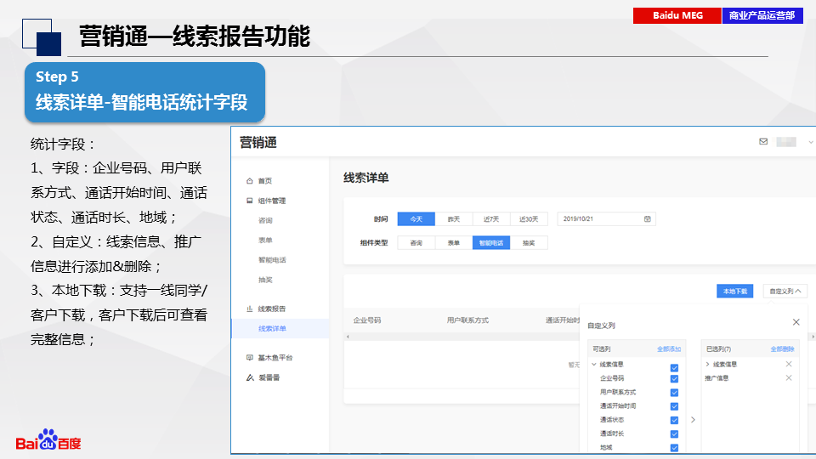Screen dimensions: 816x459
Task: Click 全部添加 link in 可选列
Action: [669, 349]
